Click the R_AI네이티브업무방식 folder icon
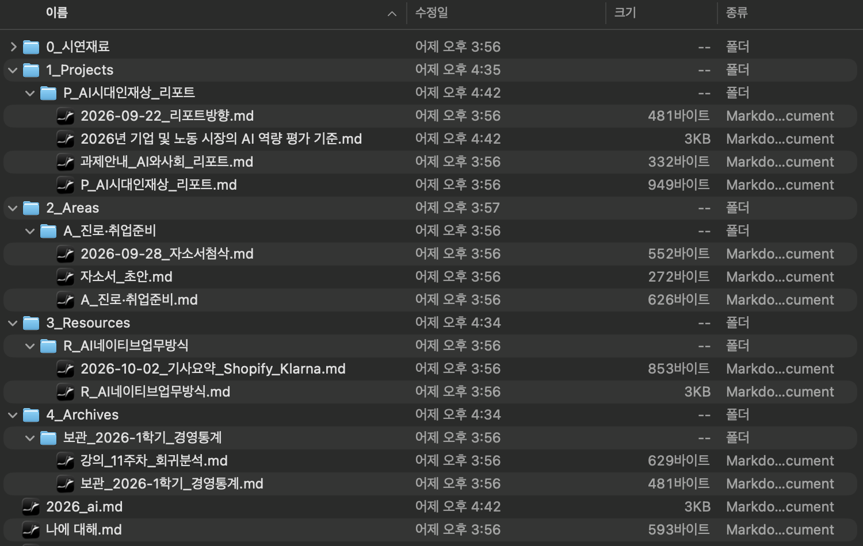 48,346
